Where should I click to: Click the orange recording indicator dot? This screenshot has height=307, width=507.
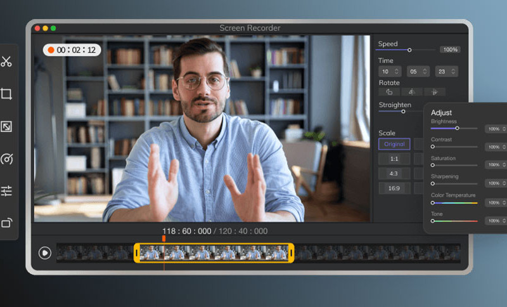(x=51, y=50)
